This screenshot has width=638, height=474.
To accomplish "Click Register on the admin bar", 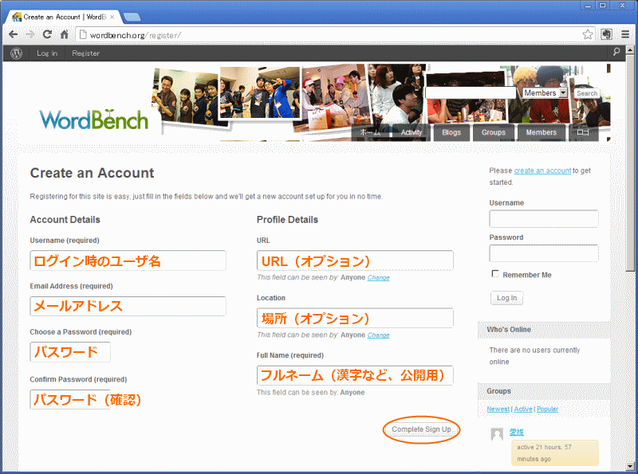I will coord(85,53).
